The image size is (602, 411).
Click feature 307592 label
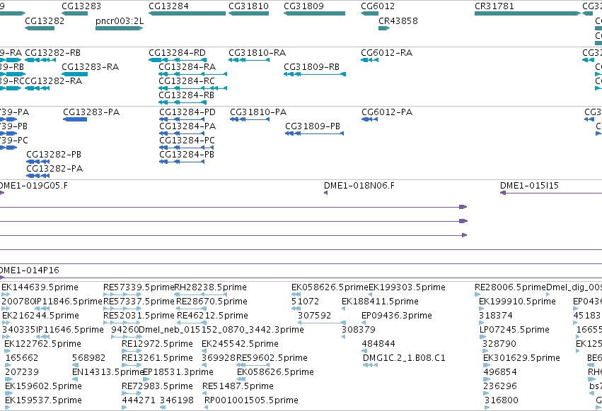[314, 316]
